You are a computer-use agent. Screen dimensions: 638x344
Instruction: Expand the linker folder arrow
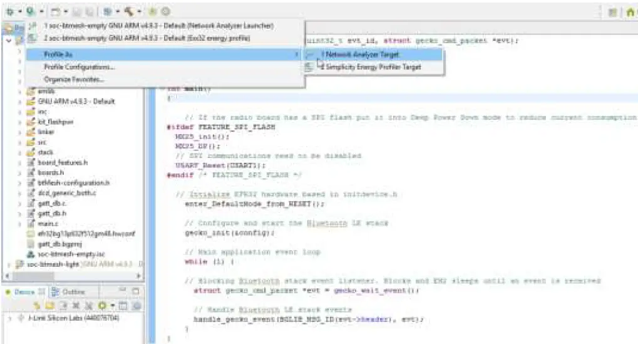(19, 132)
